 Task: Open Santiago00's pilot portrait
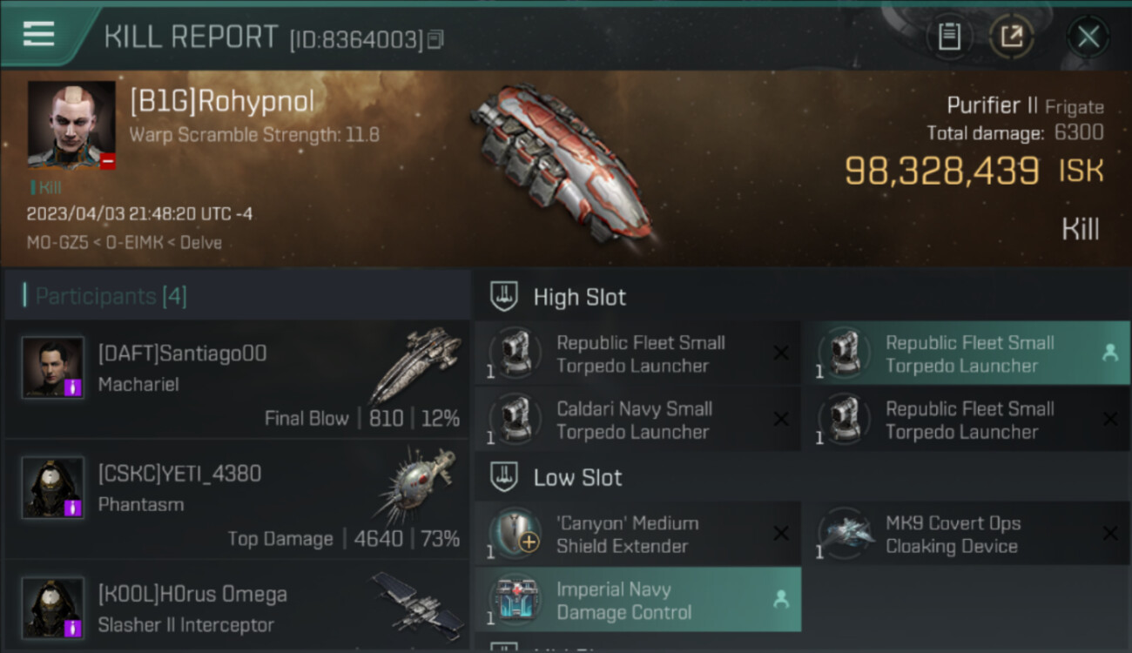(53, 368)
